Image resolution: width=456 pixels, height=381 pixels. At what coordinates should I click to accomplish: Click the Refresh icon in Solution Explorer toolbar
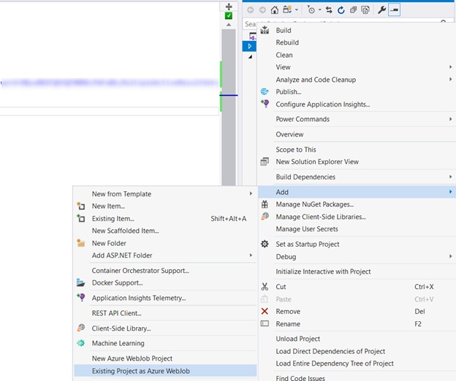pos(341,10)
